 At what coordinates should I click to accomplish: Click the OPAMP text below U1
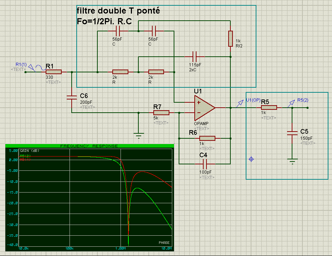(x=201, y=123)
